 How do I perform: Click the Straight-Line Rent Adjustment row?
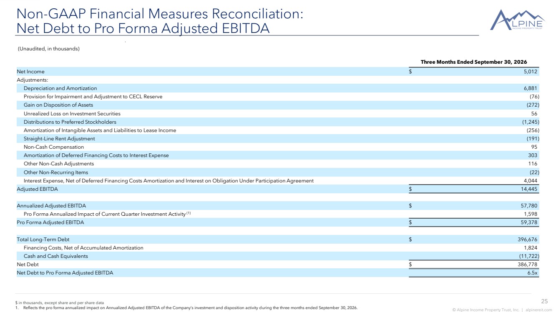click(x=278, y=139)
